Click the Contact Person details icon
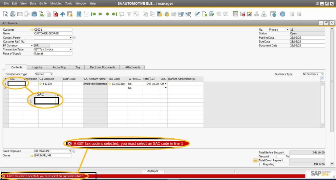The image size is (336, 180). tap(74, 37)
